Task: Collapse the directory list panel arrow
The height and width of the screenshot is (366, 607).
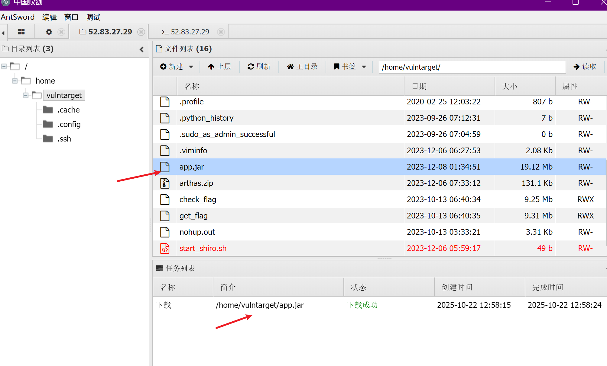Action: tap(141, 49)
